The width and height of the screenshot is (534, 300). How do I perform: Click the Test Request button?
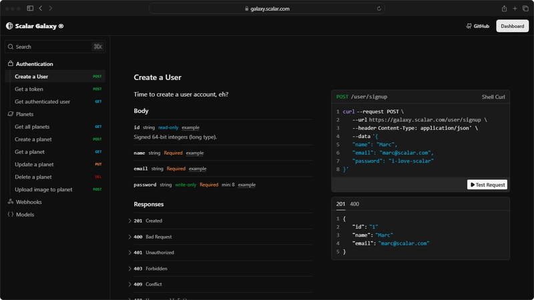point(487,185)
